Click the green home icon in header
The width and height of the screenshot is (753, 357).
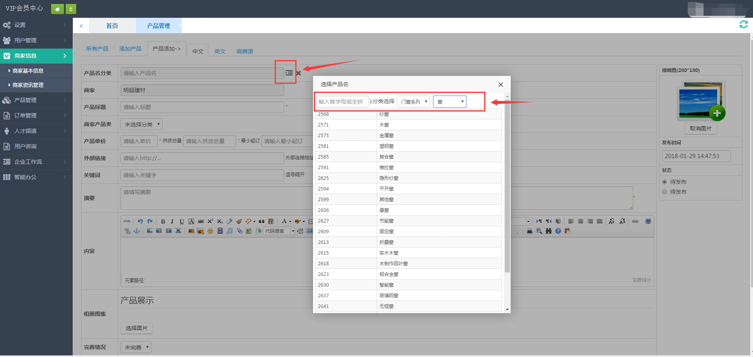(x=57, y=9)
